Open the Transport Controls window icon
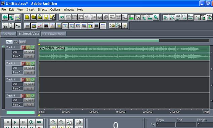The image size is (213, 128). click(65, 25)
